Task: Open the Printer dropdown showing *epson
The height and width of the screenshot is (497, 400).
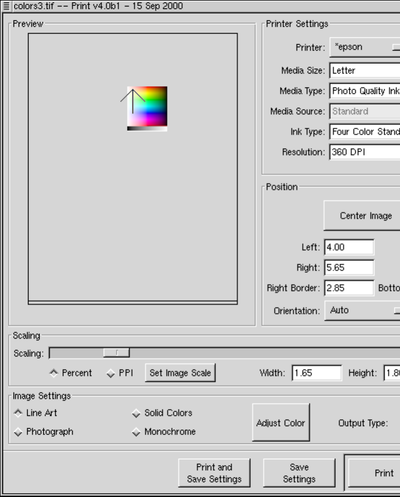Action: (365, 47)
